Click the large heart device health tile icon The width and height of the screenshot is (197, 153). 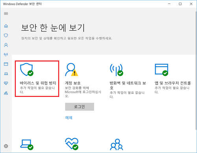[72, 144]
